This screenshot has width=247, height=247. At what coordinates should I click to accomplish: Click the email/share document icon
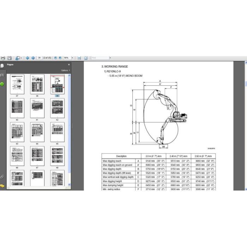tap(17, 58)
